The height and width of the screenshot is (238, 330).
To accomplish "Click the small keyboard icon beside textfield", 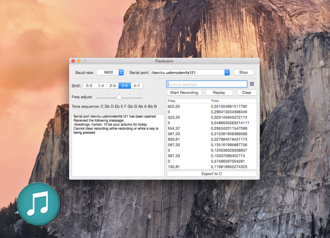I will point(252,84).
